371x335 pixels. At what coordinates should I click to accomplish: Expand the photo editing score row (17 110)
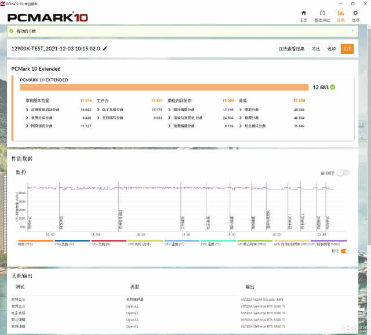point(201,110)
